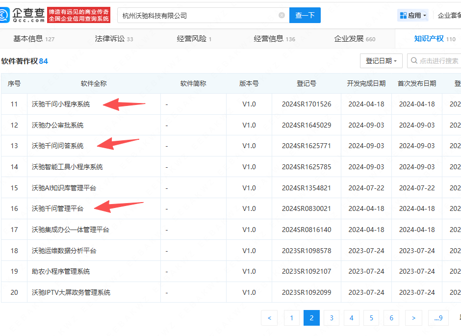
Task: Switch to the 经营风险 tab
Action: 194,39
